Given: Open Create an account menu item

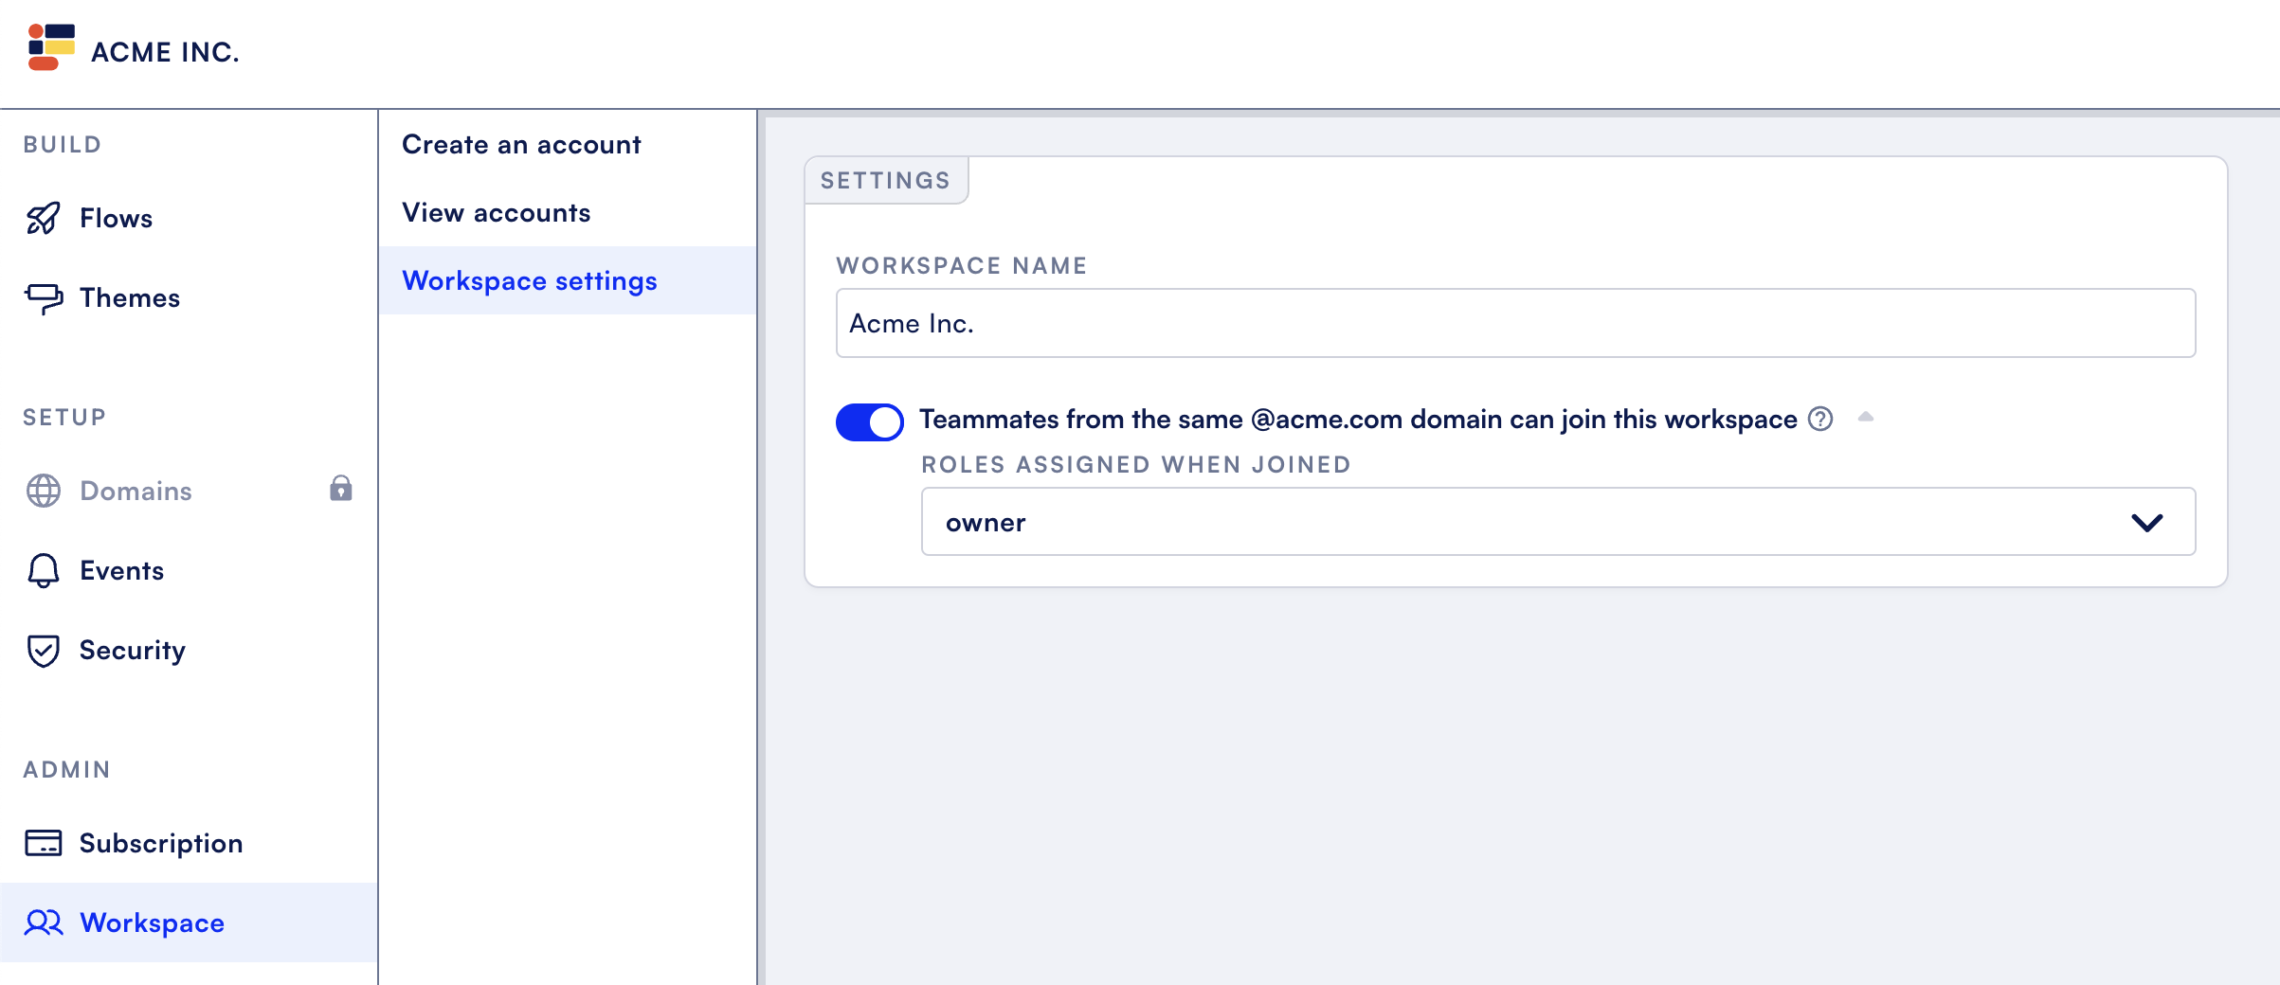Looking at the screenshot, I should click(521, 145).
